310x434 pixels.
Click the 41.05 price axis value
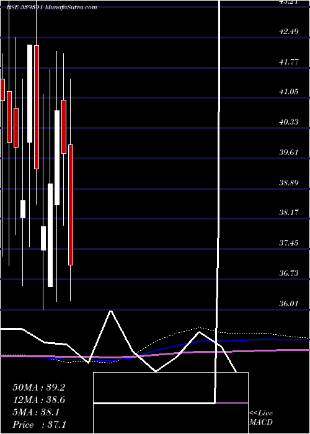[289, 92]
